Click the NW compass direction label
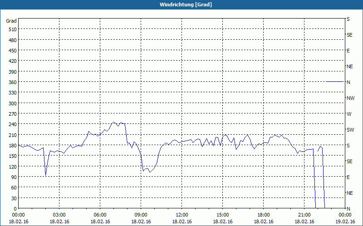363x226 pixels. (x=350, y=98)
